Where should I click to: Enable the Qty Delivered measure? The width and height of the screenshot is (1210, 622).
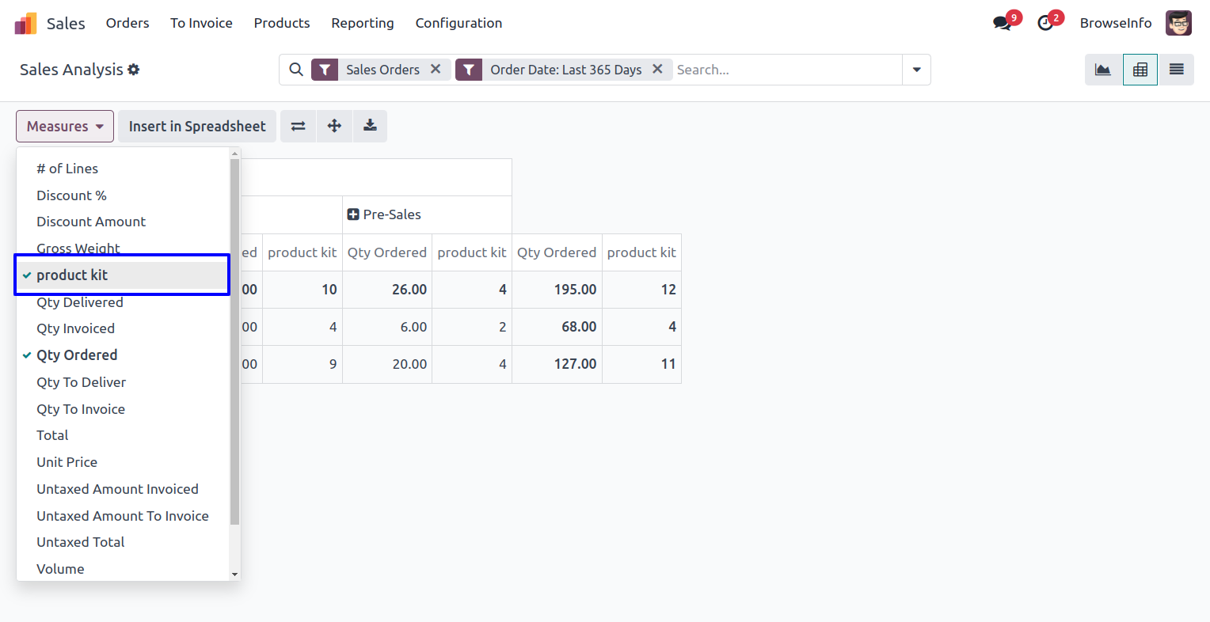[x=80, y=302]
